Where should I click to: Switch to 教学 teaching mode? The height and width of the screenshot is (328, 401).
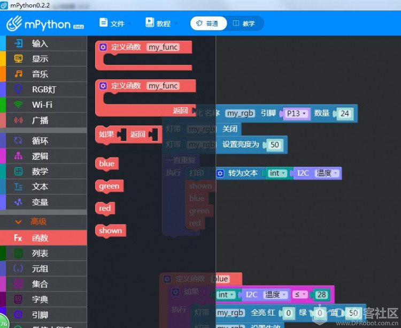tap(244, 24)
